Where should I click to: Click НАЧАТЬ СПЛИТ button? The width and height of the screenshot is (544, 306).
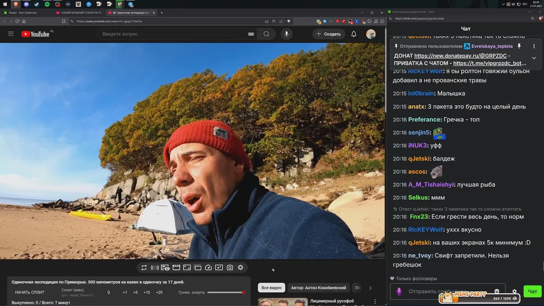tap(30, 292)
